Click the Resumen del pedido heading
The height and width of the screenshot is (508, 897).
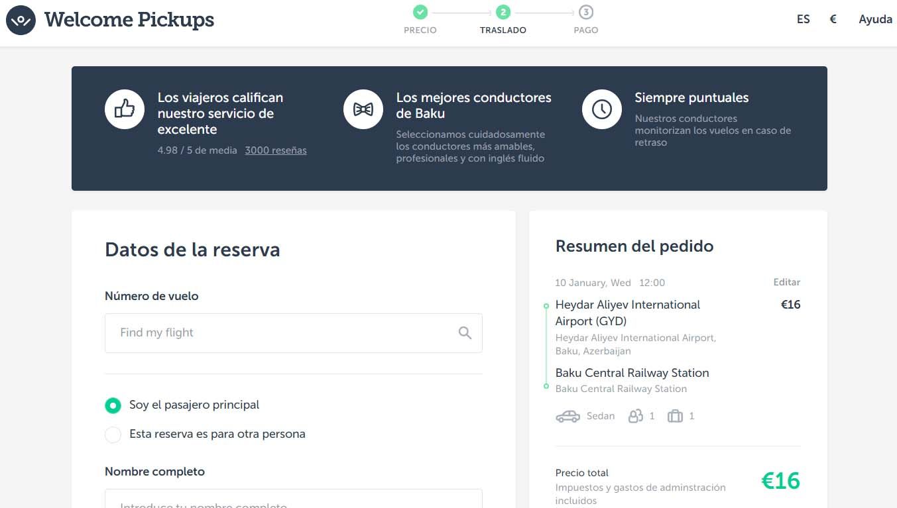click(x=634, y=246)
